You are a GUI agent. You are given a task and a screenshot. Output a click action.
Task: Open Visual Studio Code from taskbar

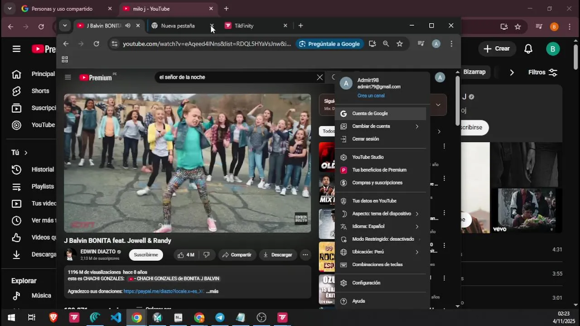[116, 317]
